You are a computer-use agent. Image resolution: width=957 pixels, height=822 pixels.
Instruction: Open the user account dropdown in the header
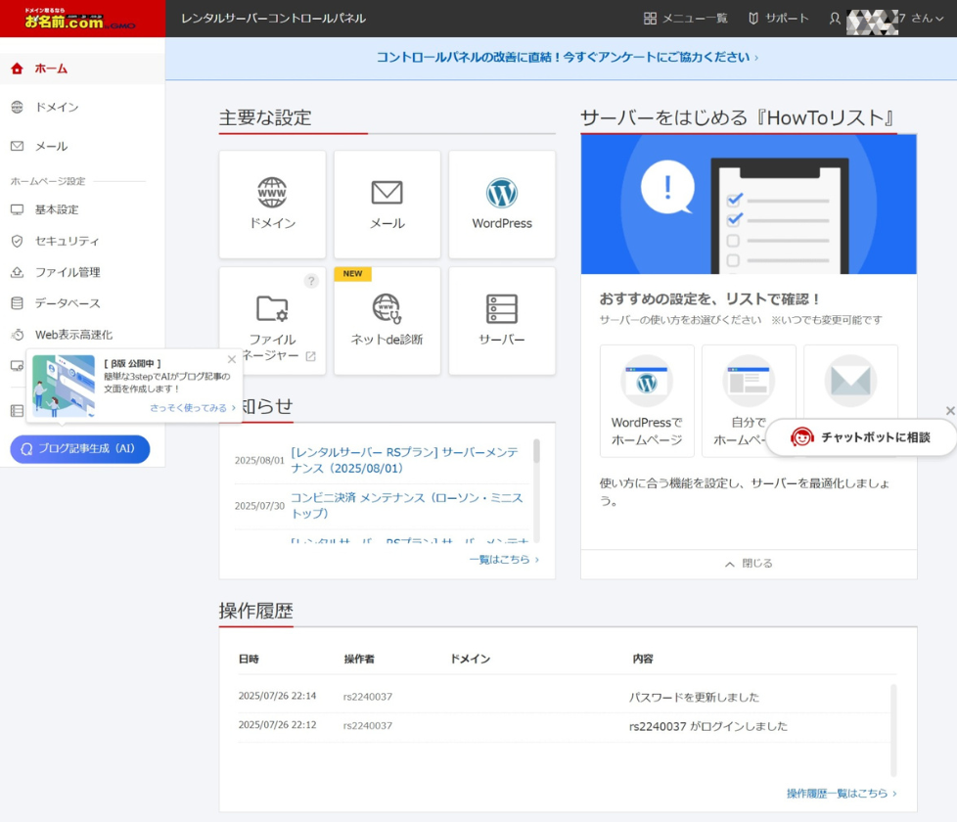click(x=887, y=19)
